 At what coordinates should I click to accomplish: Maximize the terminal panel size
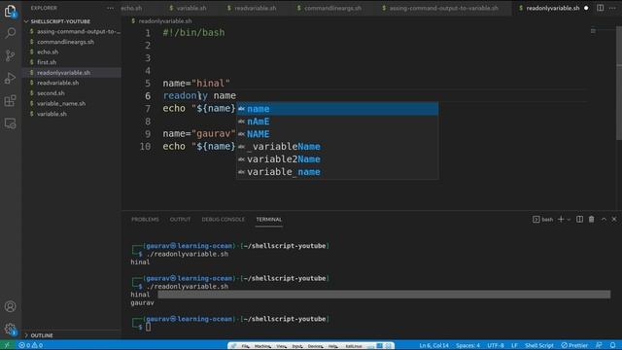tap(604, 219)
